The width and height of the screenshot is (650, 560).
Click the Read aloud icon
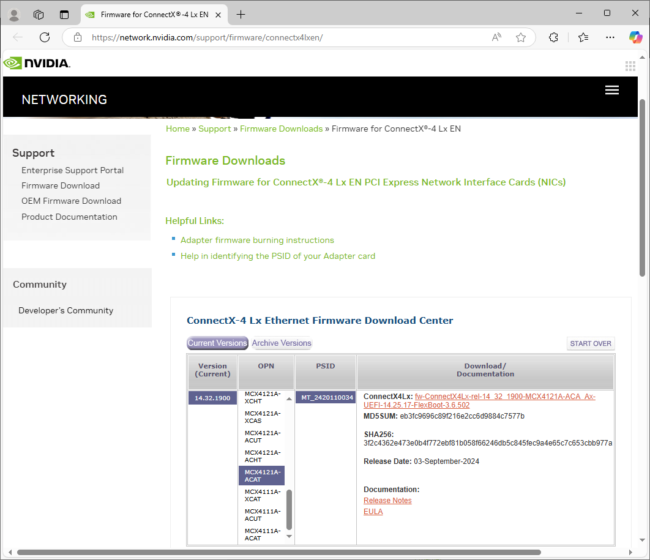[x=496, y=37]
